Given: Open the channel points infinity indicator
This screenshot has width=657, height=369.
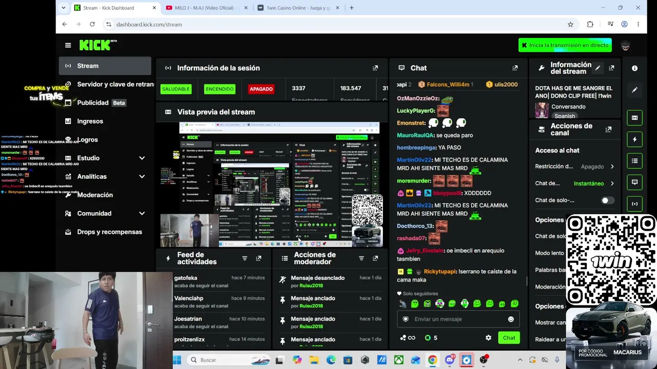Looking at the screenshot, I should 408,338.
